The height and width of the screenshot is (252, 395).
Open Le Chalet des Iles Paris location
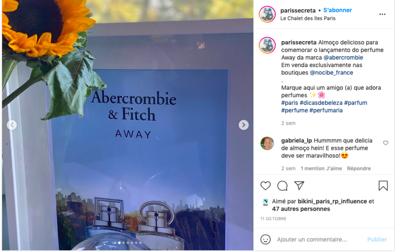tap(308, 18)
